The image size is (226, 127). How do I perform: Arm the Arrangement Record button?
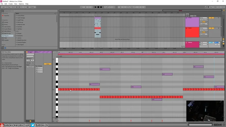[101, 7]
